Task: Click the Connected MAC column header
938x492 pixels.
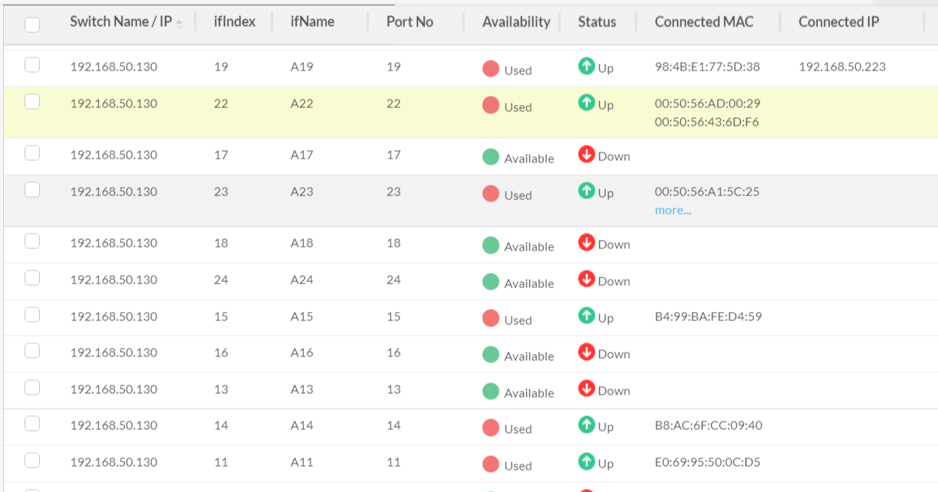Action: point(703,21)
